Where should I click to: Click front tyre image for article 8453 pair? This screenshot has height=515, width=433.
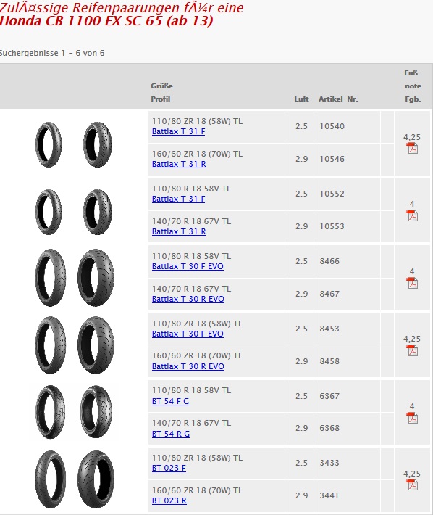(x=50, y=345)
